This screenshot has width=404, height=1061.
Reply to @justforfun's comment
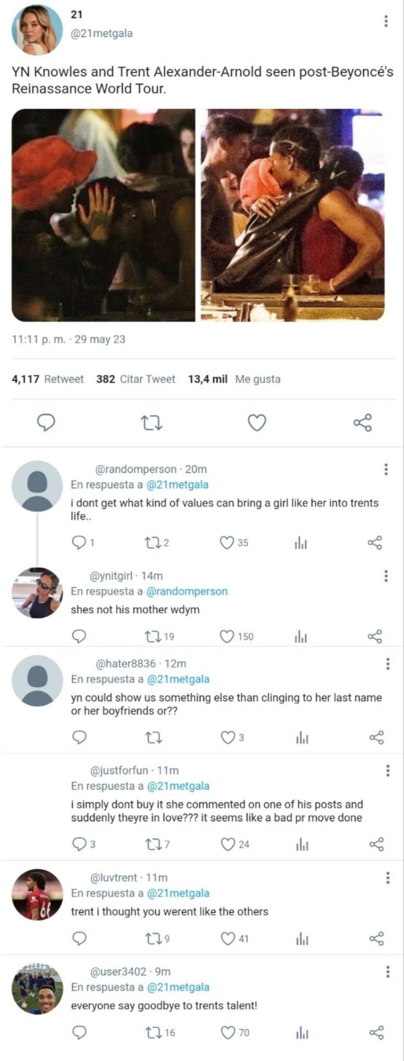pyautogui.click(x=79, y=844)
